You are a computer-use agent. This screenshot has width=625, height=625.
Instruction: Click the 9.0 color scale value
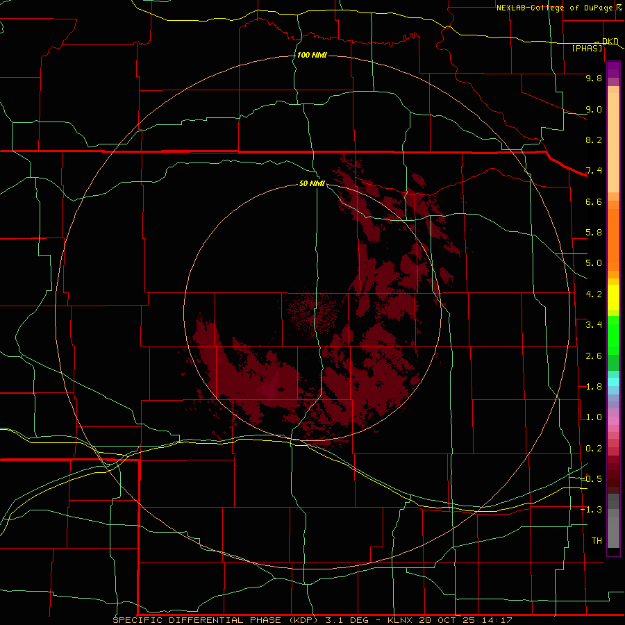(594, 109)
